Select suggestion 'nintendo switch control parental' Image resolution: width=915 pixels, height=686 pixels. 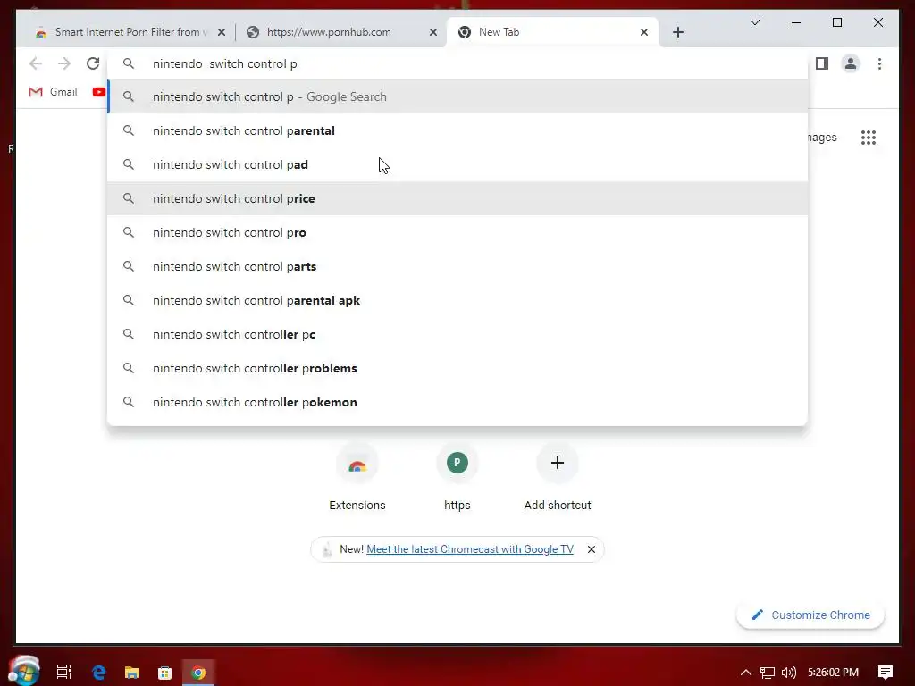point(457,130)
